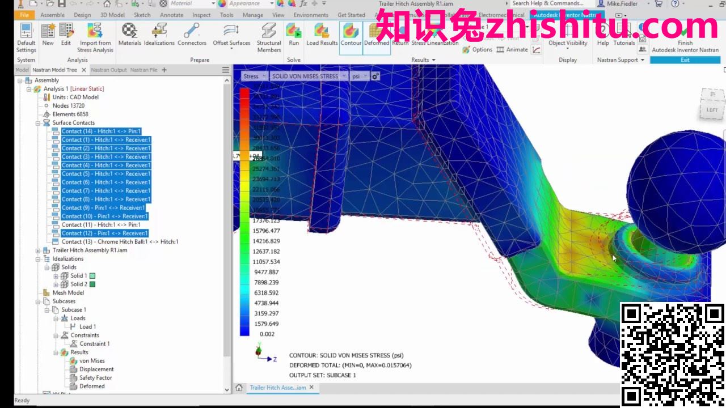Click the Solid 1 color swatch
Viewport: 726px width, 408px height.
tap(92, 276)
